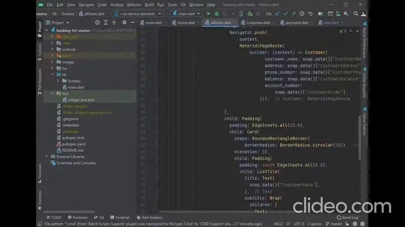
Task: Click the UTF-8 encoding status bar entry
Action: pos(299,224)
